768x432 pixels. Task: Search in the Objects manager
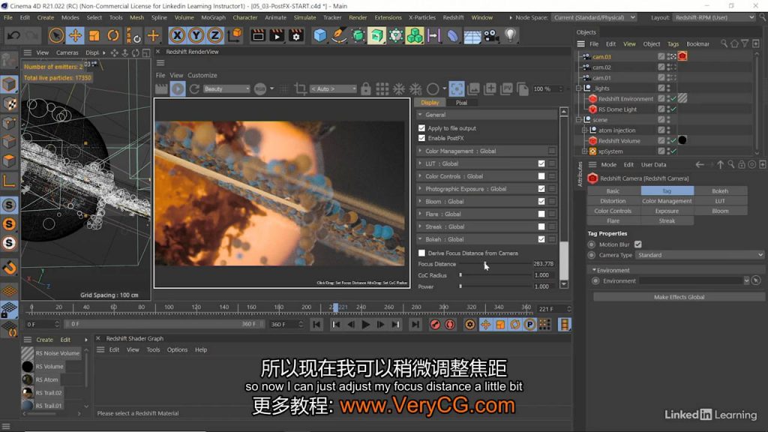[724, 44]
